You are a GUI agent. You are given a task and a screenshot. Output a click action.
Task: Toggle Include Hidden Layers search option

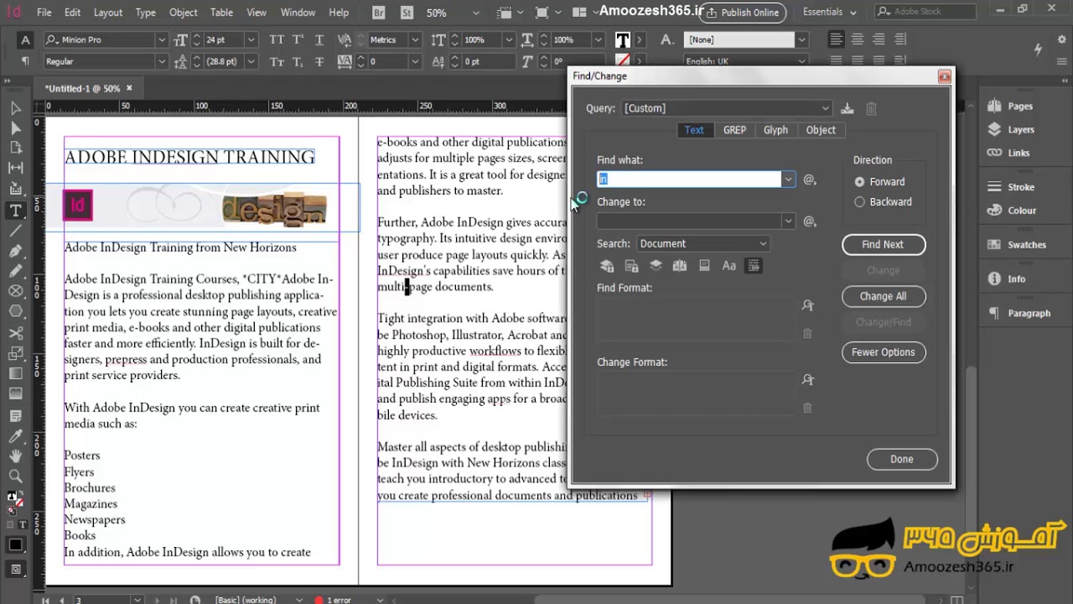(656, 266)
